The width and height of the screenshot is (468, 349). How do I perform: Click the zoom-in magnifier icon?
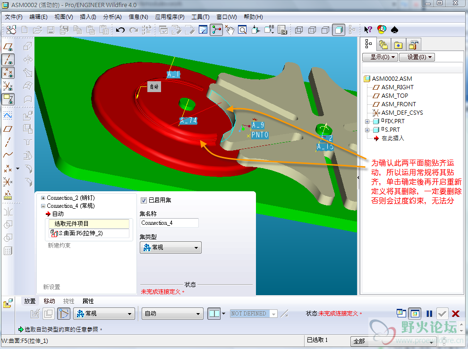coord(242,30)
